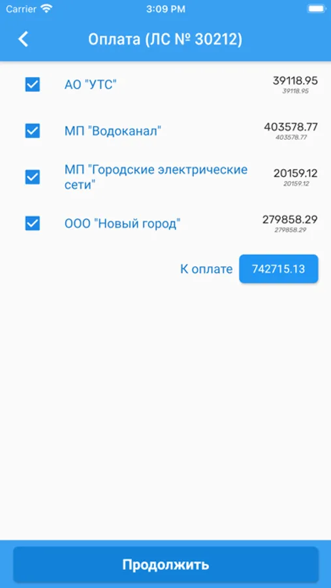Edit the 279858.29 amount value
Image resolution: width=331 pixels, height=588 pixels.
pyautogui.click(x=290, y=220)
